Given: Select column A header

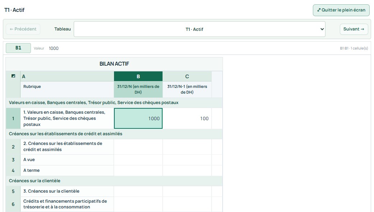Looking at the screenshot, I should point(67,76).
